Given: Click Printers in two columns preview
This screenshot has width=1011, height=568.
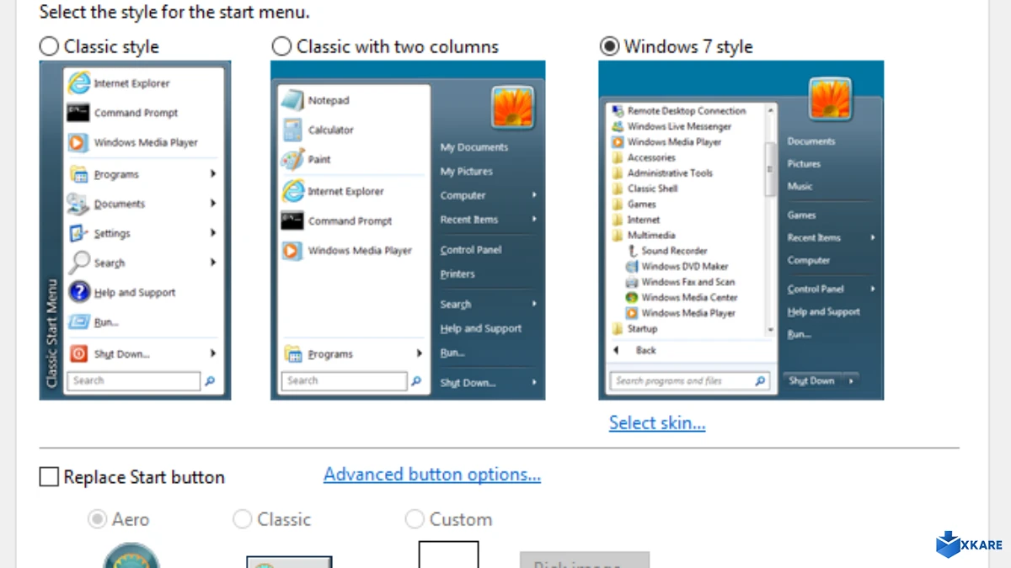Looking at the screenshot, I should point(457,273).
